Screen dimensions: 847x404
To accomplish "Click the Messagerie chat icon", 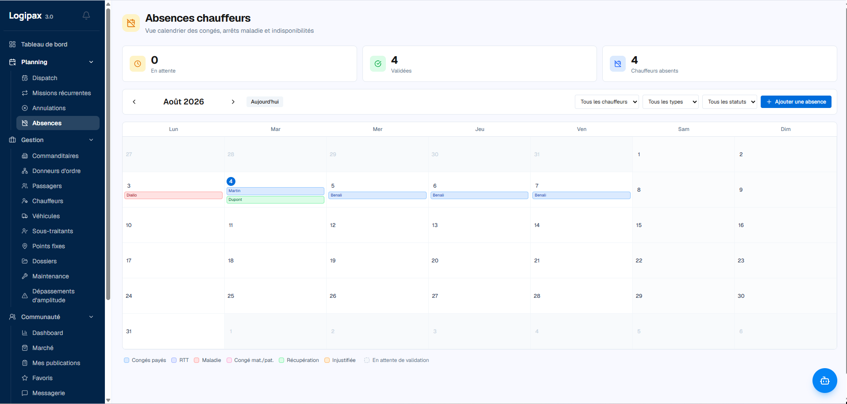I will [x=25, y=393].
